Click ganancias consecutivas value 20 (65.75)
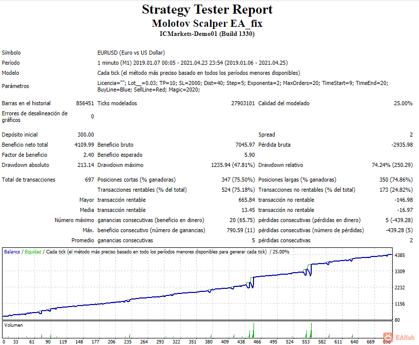Screen dimensions: 419x345 [242, 220]
